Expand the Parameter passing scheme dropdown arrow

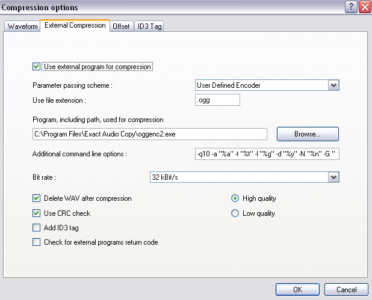pyautogui.click(x=333, y=85)
